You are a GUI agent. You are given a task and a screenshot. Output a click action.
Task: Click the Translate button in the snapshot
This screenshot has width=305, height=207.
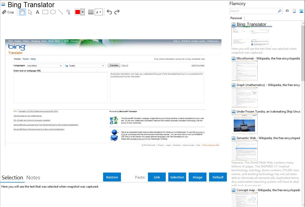coord(114,65)
